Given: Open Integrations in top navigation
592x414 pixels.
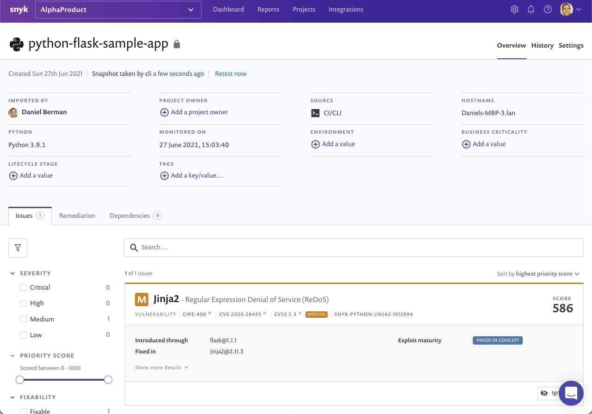Looking at the screenshot, I should pos(346,9).
